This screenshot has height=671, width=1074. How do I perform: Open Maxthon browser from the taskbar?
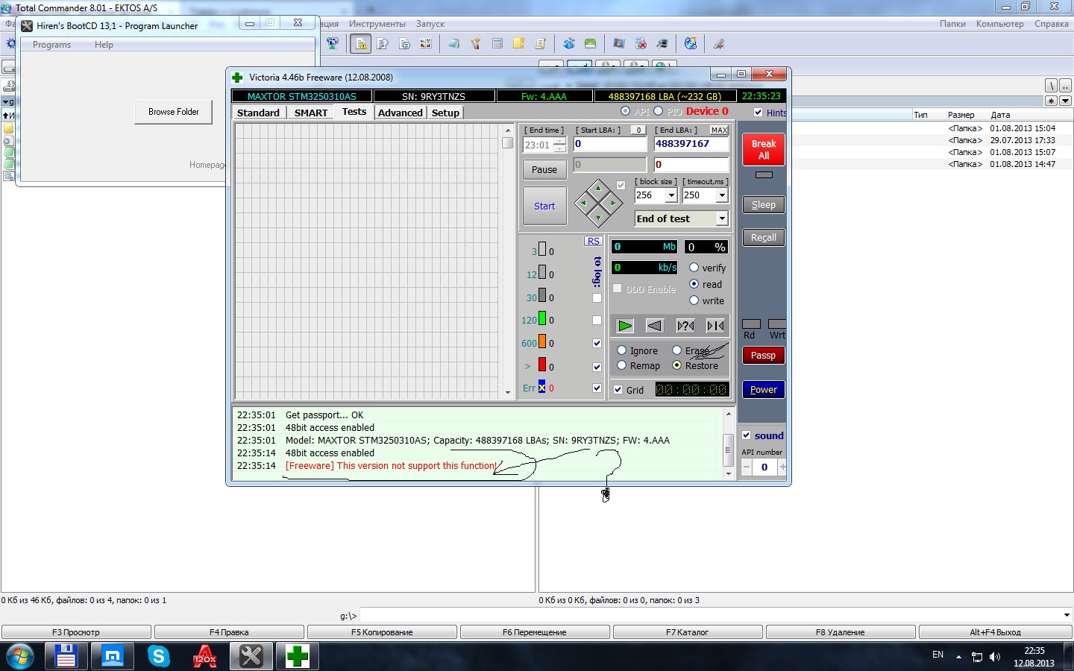113,656
